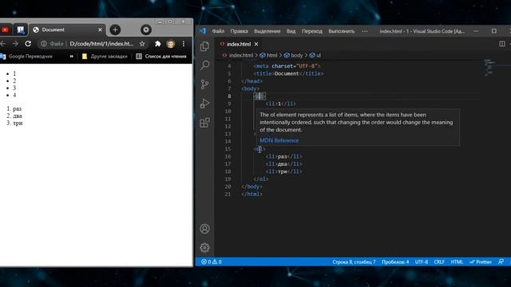
Task: Close the index.html editor tab
Action: pyautogui.click(x=256, y=44)
